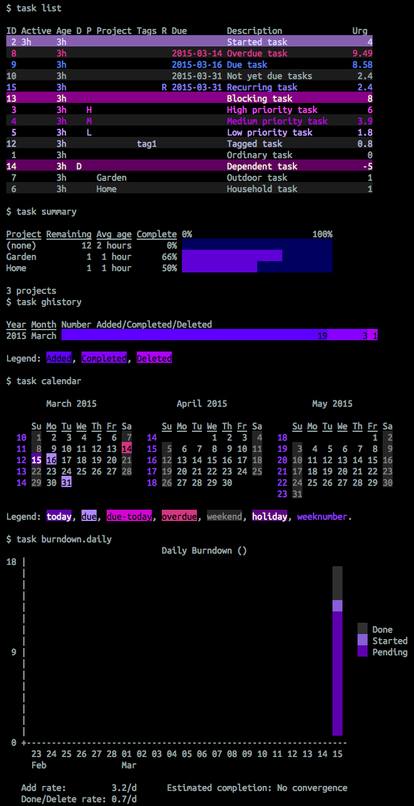This screenshot has width=414, height=806.
Task: Click 'Dependent task' description
Action: coord(262,166)
